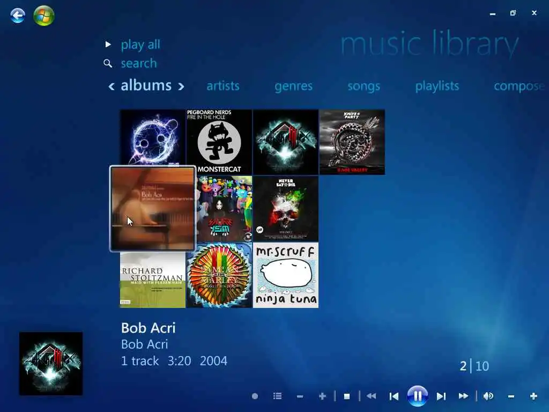
Task: Open the Pegboard Nerds Fire in the Hole album
Action: (219, 142)
